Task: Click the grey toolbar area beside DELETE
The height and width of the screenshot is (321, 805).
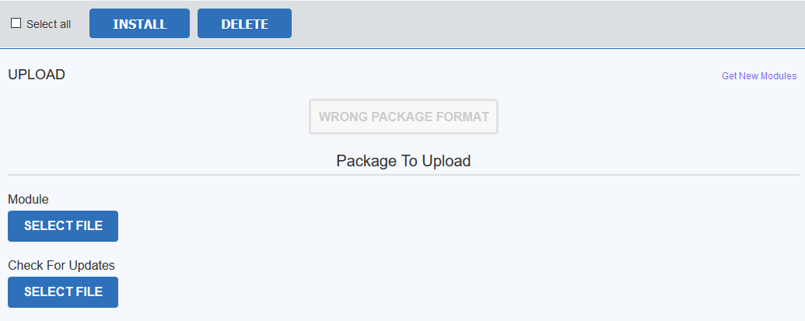Action: (x=544, y=23)
